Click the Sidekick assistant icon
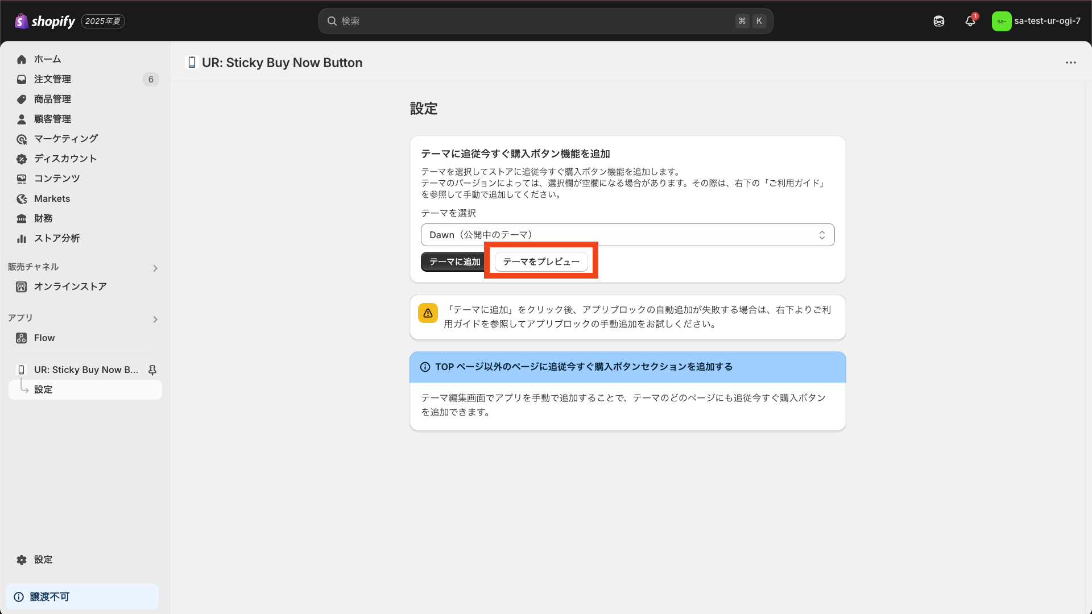The width and height of the screenshot is (1092, 614). [939, 21]
